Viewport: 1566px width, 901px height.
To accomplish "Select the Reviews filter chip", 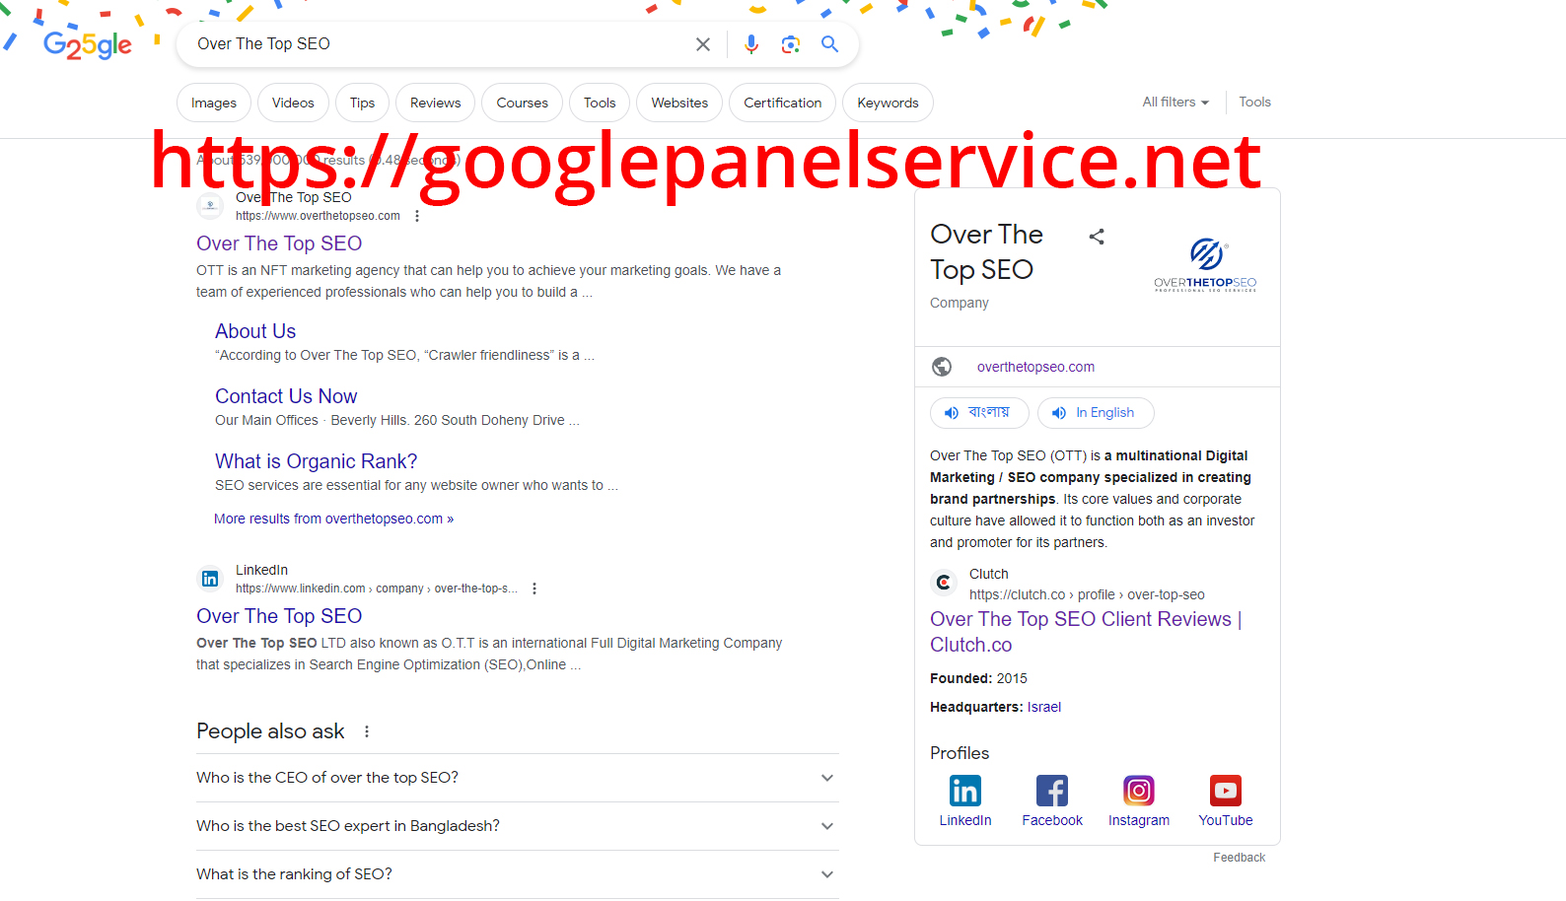I will tap(435, 103).
